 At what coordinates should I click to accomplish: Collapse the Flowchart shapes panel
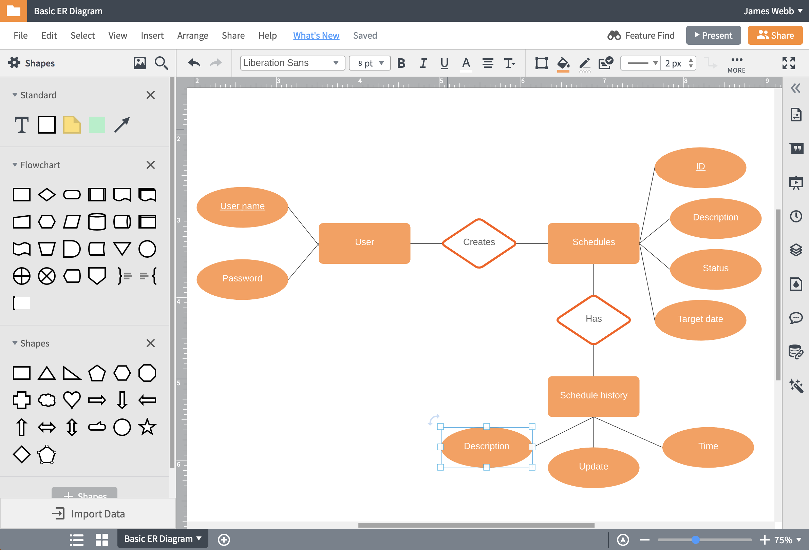pyautogui.click(x=14, y=164)
